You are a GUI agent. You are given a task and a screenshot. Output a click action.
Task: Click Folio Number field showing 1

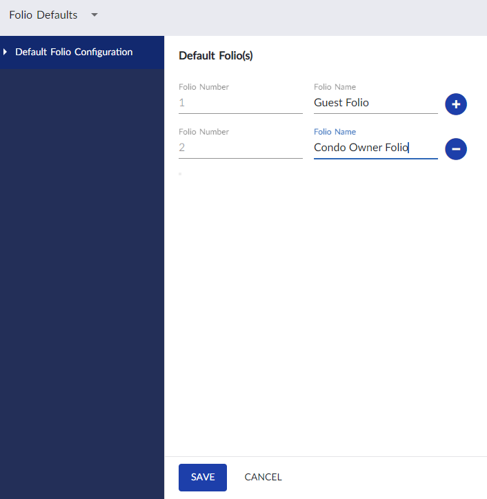(x=241, y=103)
